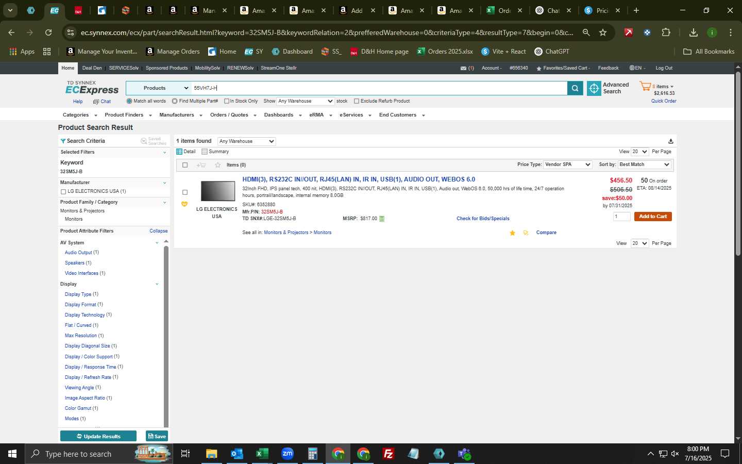Bookmark this page with star icon
The height and width of the screenshot is (464, 742).
pyautogui.click(x=603, y=32)
